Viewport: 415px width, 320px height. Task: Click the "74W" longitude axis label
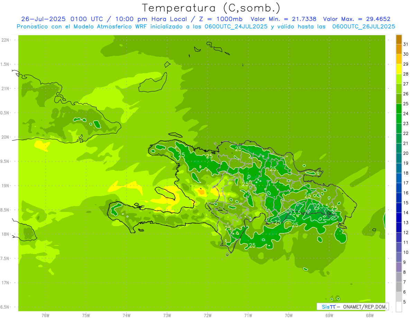(127, 315)
